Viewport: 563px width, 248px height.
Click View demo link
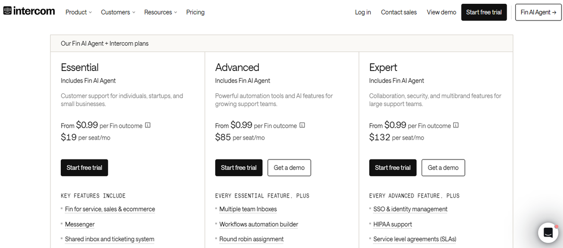(x=441, y=12)
